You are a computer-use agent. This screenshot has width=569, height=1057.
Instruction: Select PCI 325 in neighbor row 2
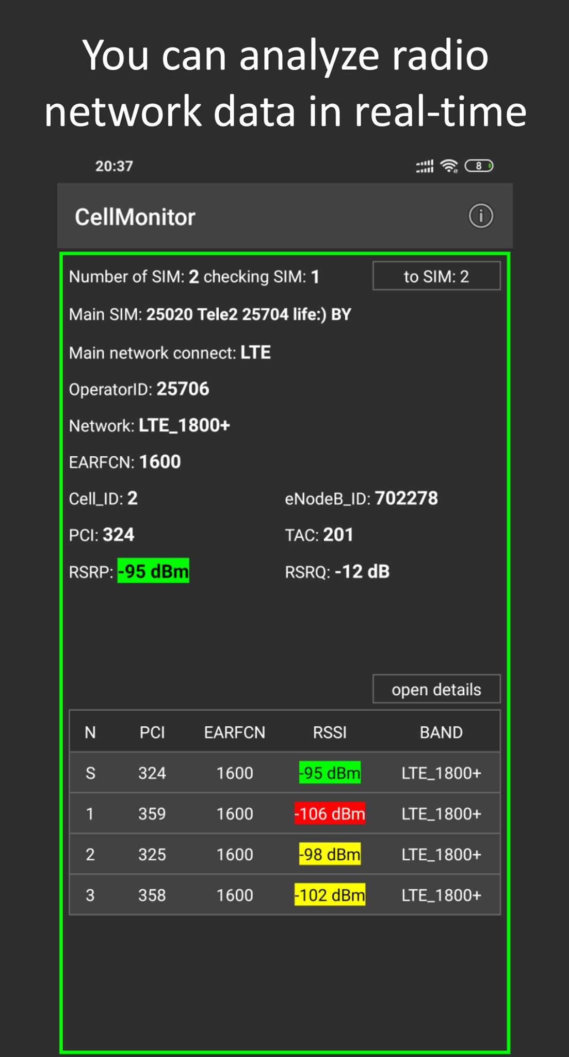[152, 854]
